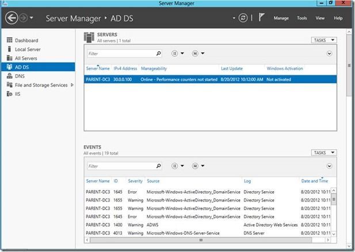
Task: Sort Events by Severity column
Action: (135, 181)
